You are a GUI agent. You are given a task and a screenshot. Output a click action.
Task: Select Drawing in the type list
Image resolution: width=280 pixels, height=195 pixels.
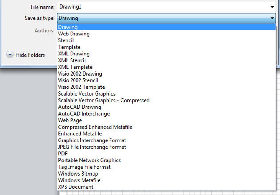tap(166, 27)
